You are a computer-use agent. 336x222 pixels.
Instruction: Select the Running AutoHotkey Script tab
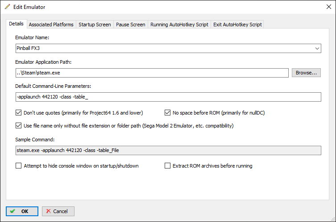tap(179, 25)
